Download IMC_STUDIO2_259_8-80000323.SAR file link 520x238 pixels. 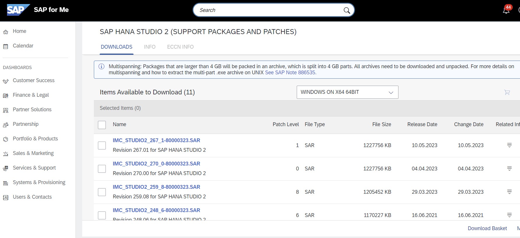(x=157, y=187)
